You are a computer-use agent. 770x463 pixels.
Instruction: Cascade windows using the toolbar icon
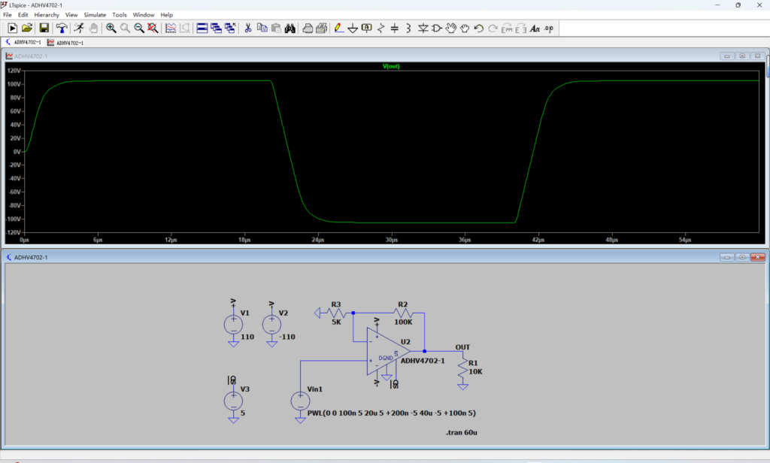[x=216, y=29]
